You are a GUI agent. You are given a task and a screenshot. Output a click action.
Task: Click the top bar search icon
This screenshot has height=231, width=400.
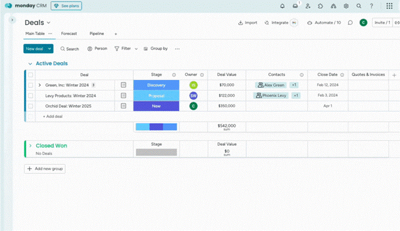359,6
